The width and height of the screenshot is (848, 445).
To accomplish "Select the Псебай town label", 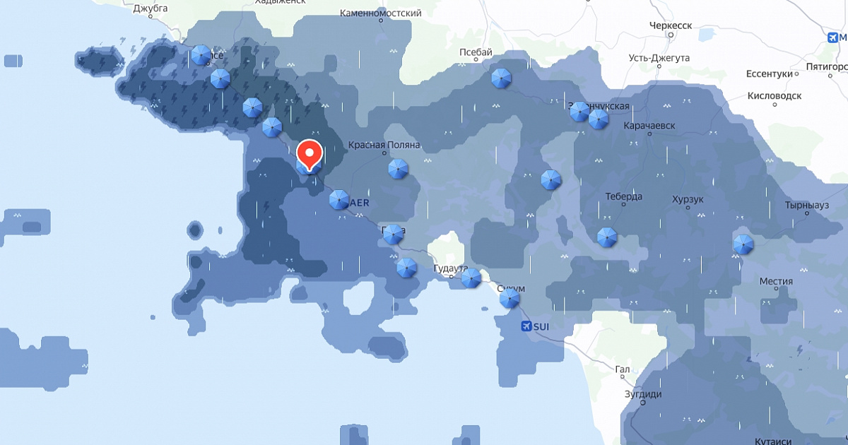I will (x=476, y=53).
